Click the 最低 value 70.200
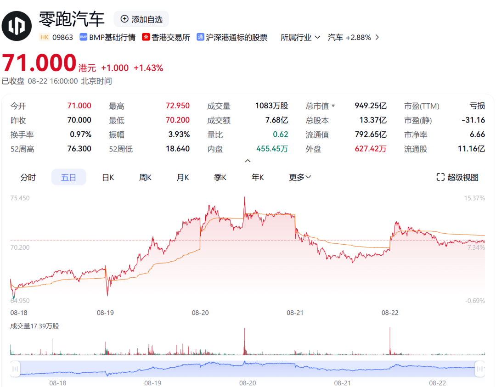Image resolution: width=496 pixels, height=387 pixels. click(177, 120)
